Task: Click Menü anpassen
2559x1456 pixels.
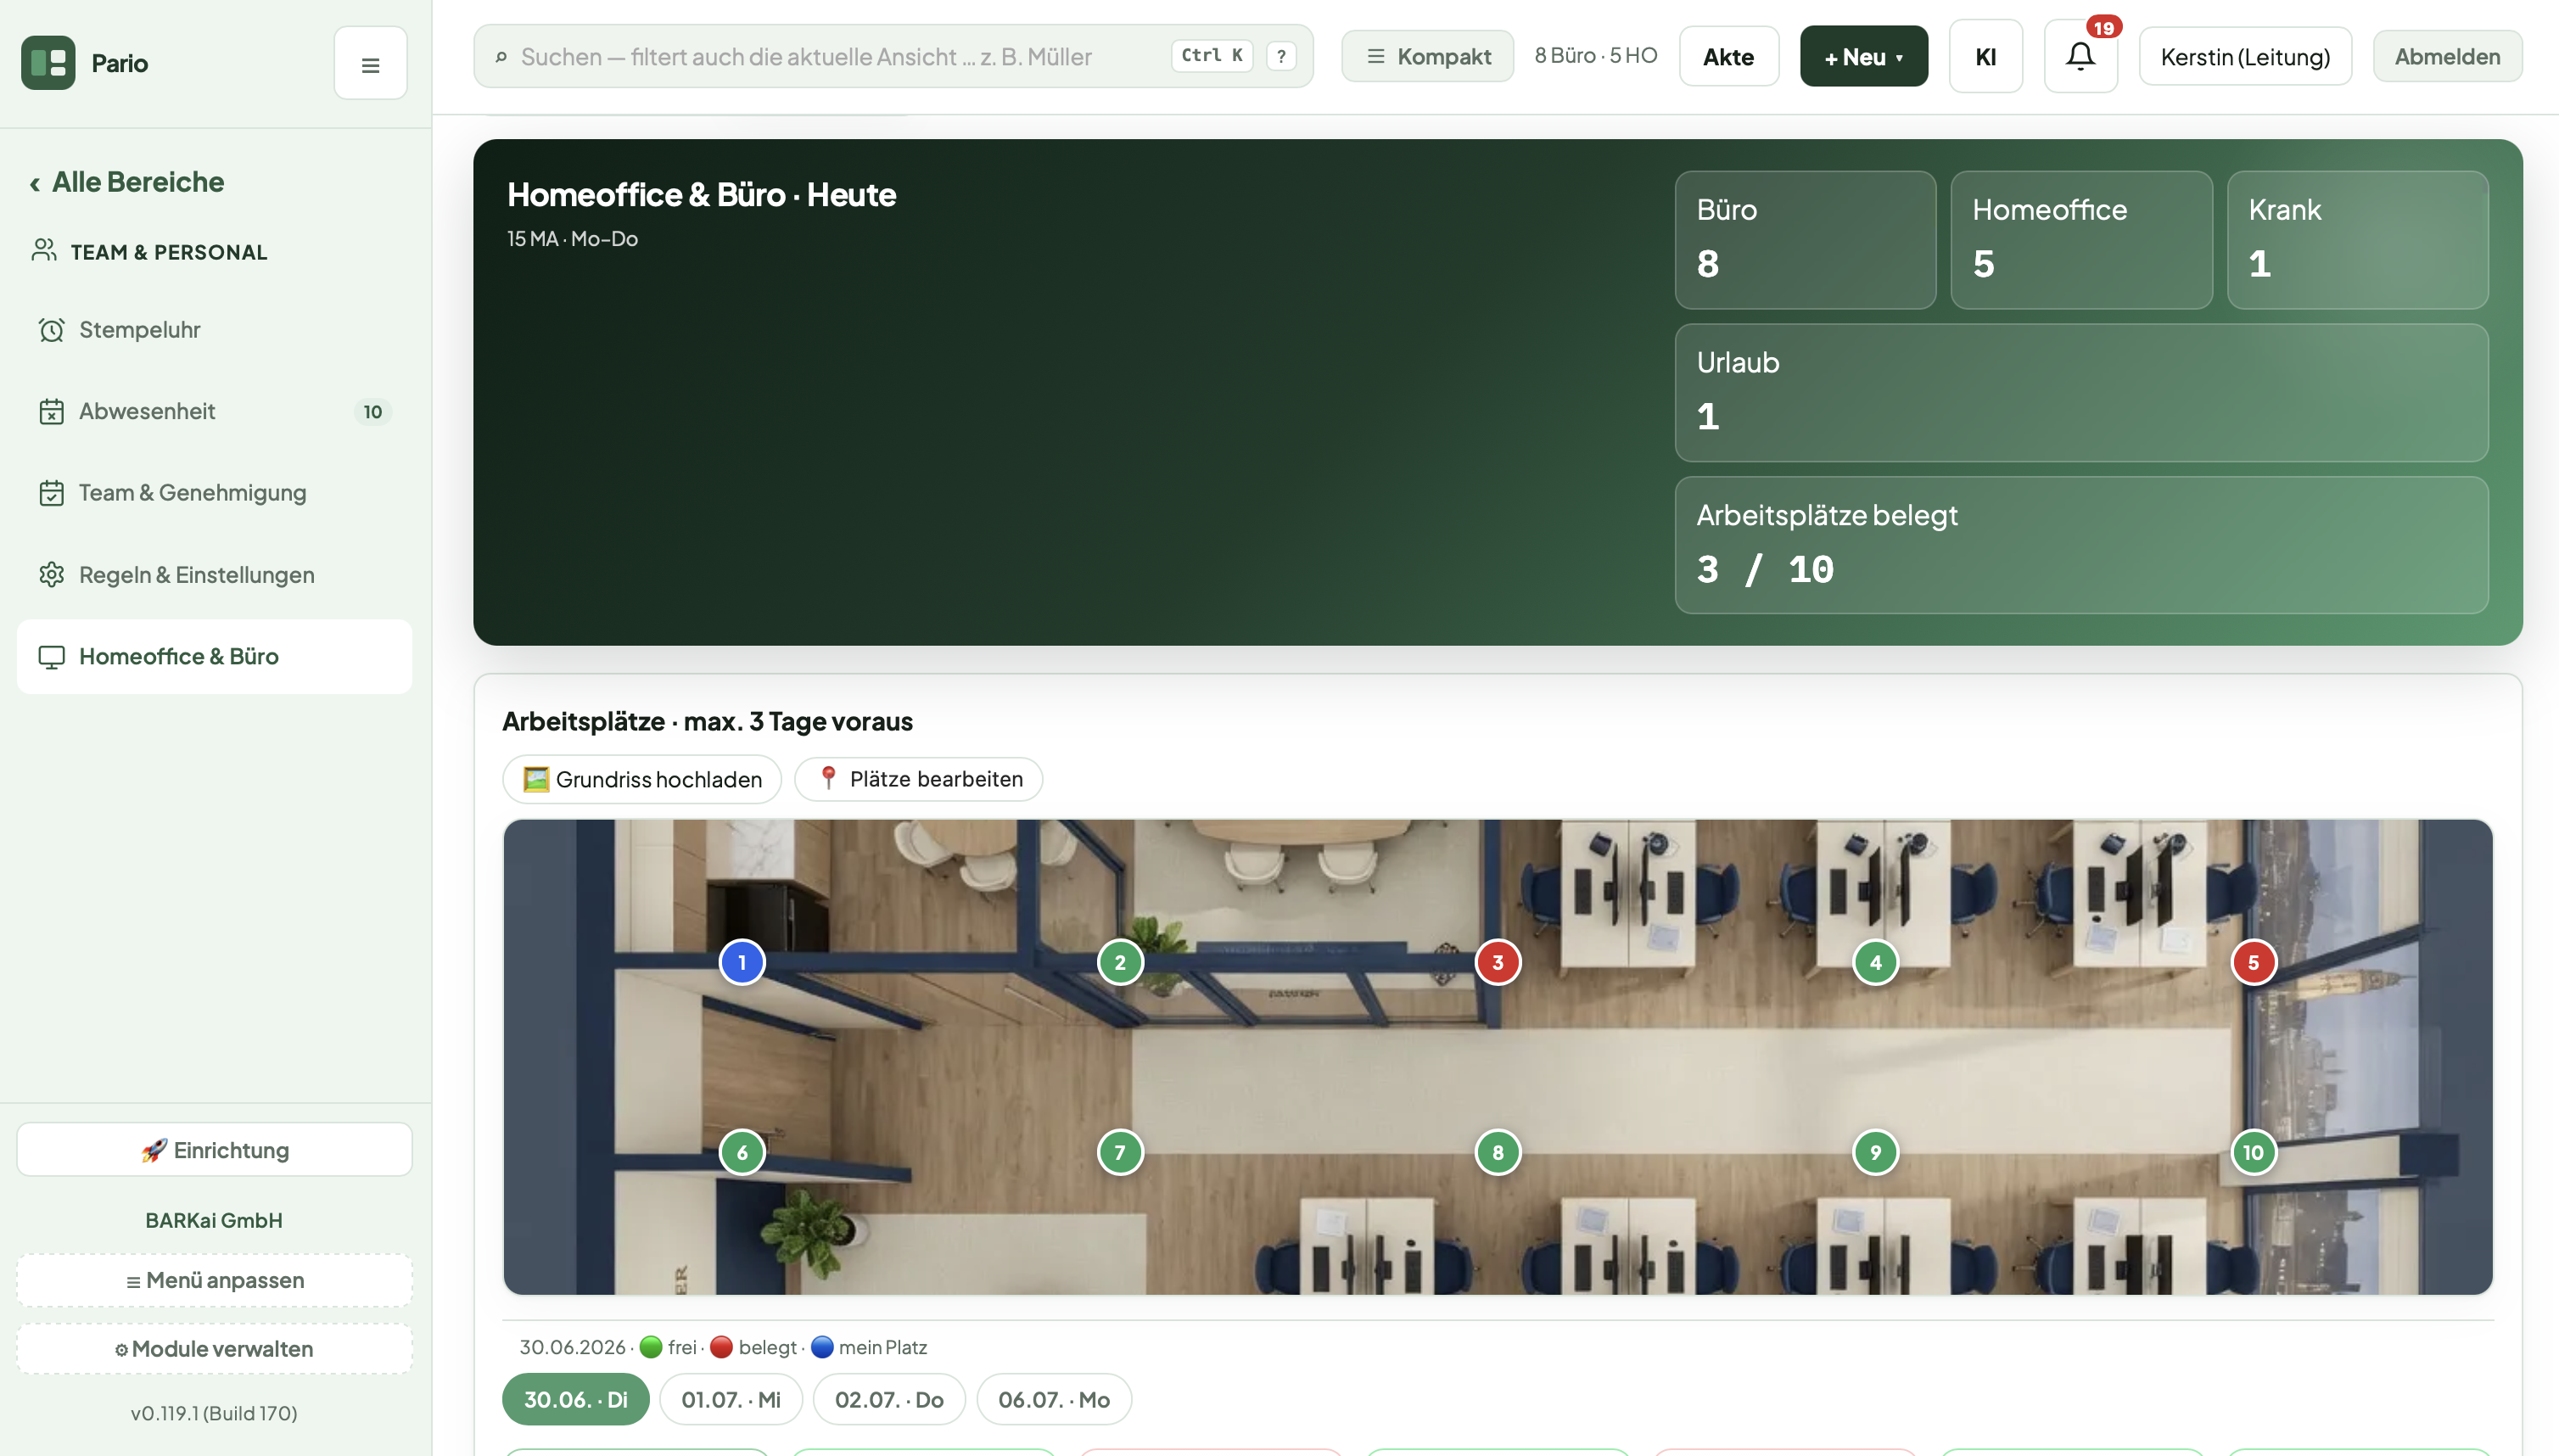Action: [214, 1281]
